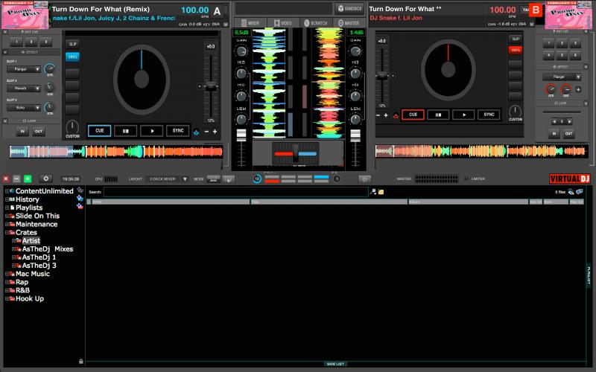The height and width of the screenshot is (372, 596).
Task: Pause deck B playback
Action: click(438, 115)
